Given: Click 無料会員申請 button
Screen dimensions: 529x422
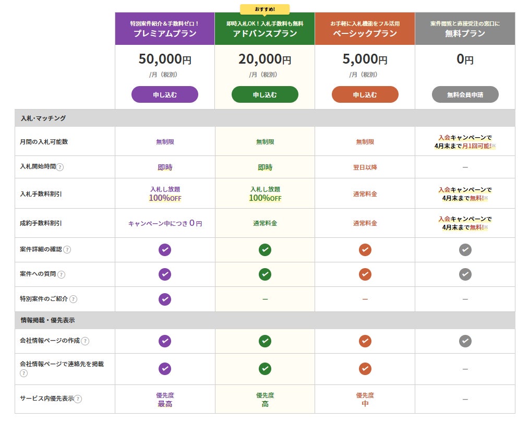Looking at the screenshot, I should (465, 94).
